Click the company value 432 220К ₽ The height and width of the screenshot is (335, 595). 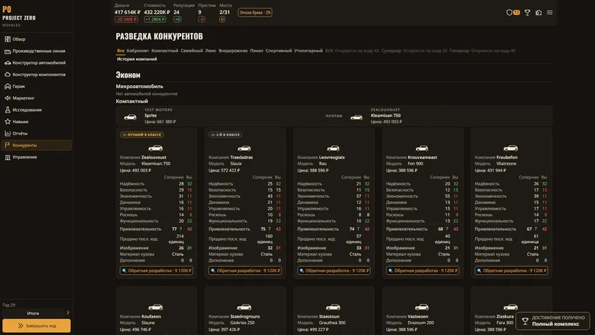pos(157,12)
